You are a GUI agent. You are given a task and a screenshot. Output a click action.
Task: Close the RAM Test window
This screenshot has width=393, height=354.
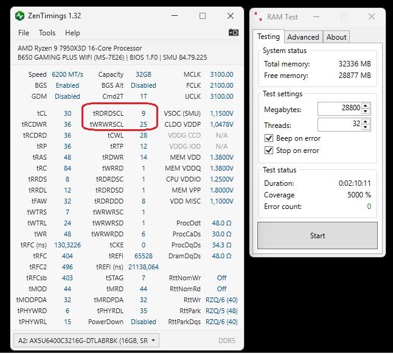372,17
